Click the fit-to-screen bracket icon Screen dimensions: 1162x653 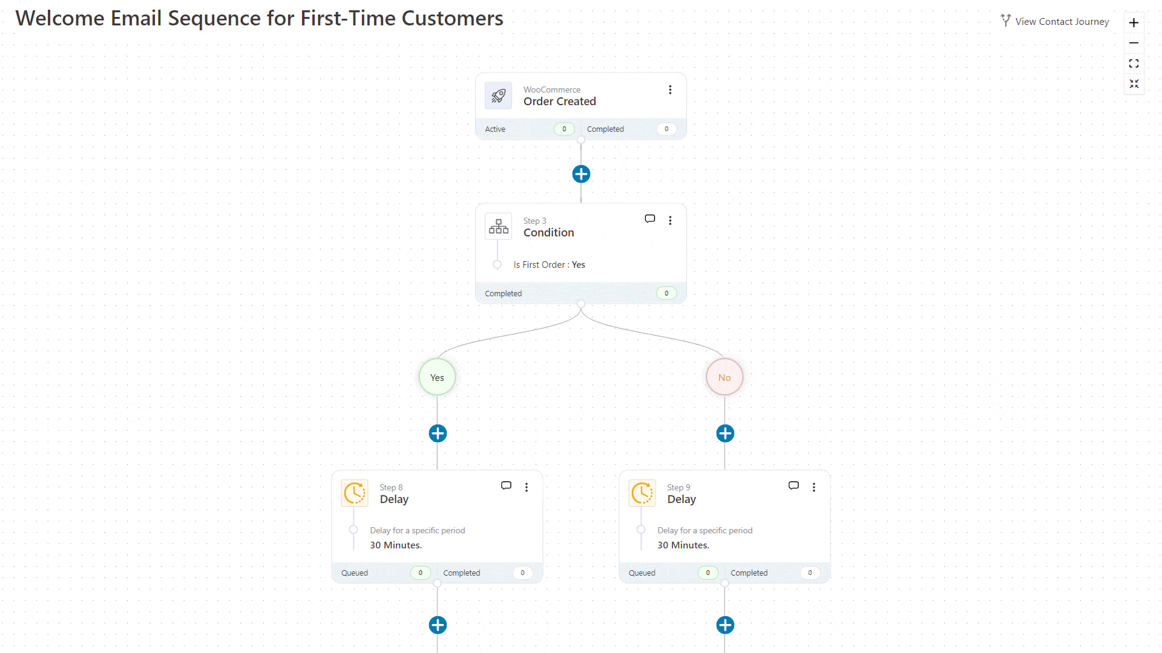coord(1134,63)
